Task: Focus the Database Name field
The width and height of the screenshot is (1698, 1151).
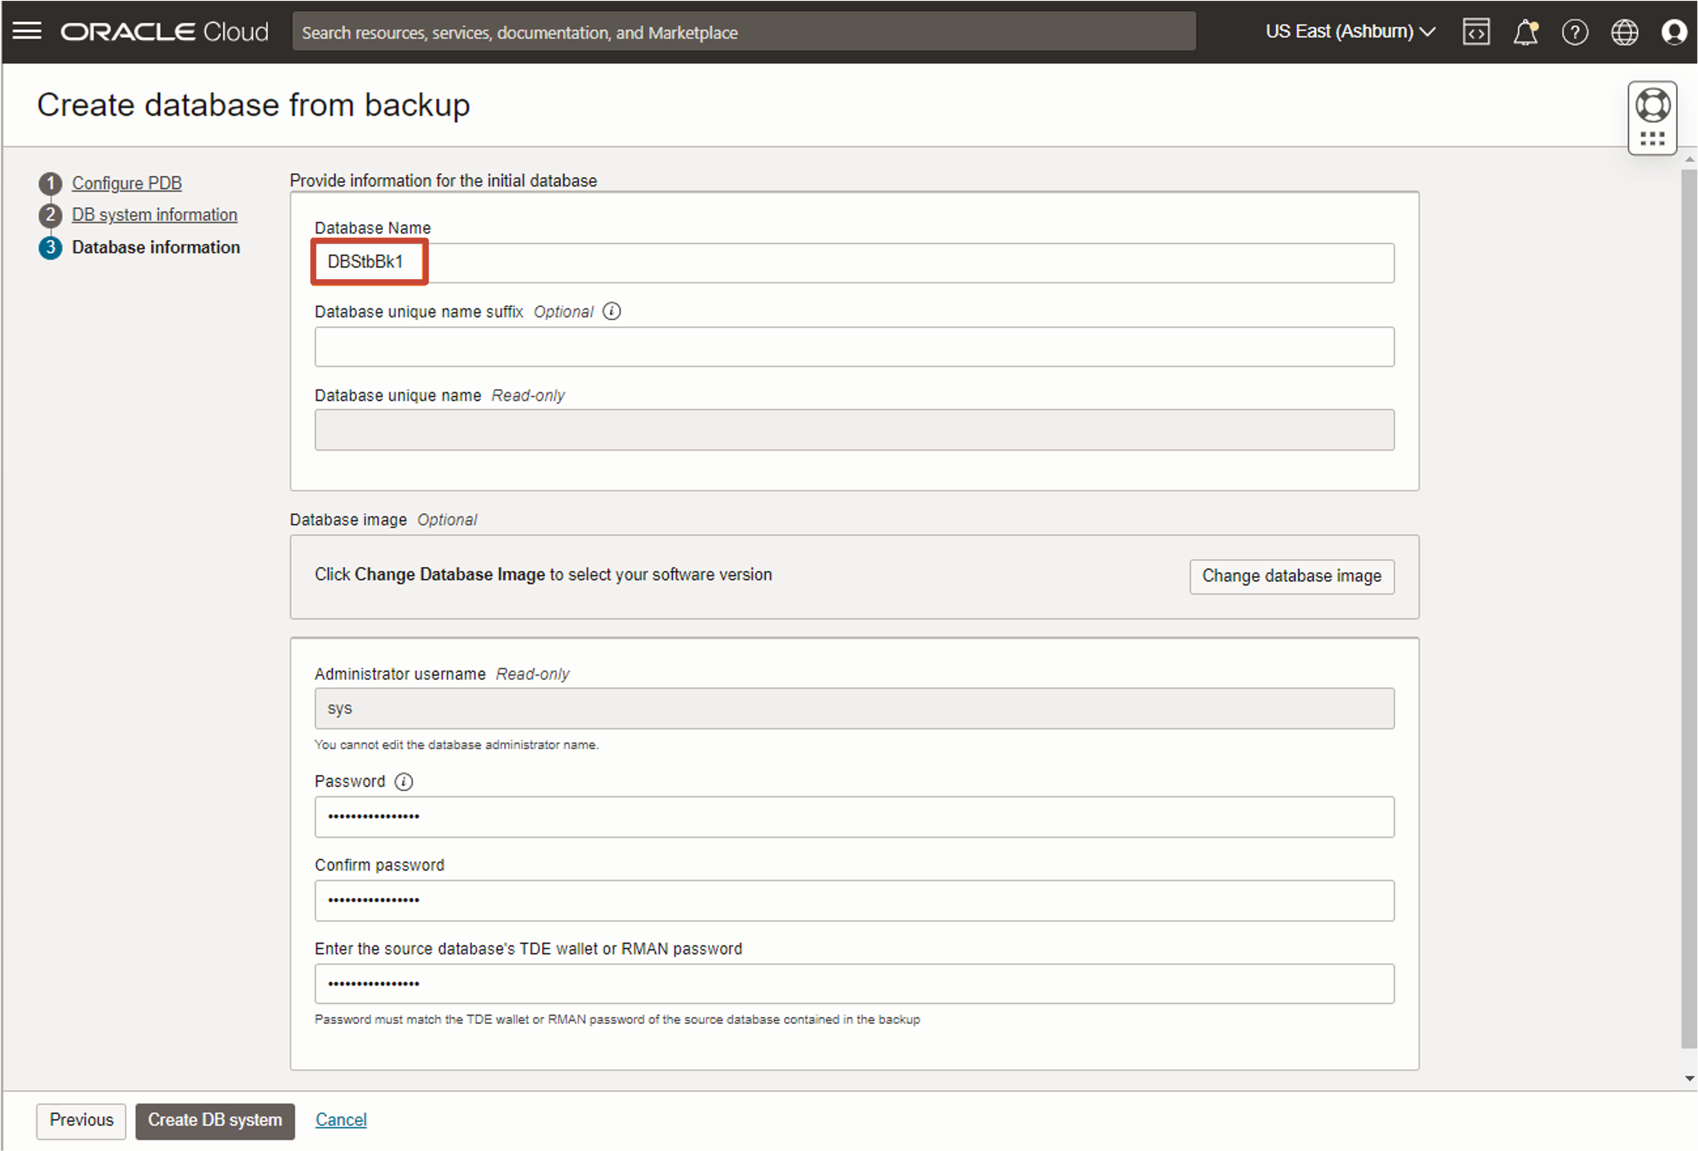Action: [853, 262]
